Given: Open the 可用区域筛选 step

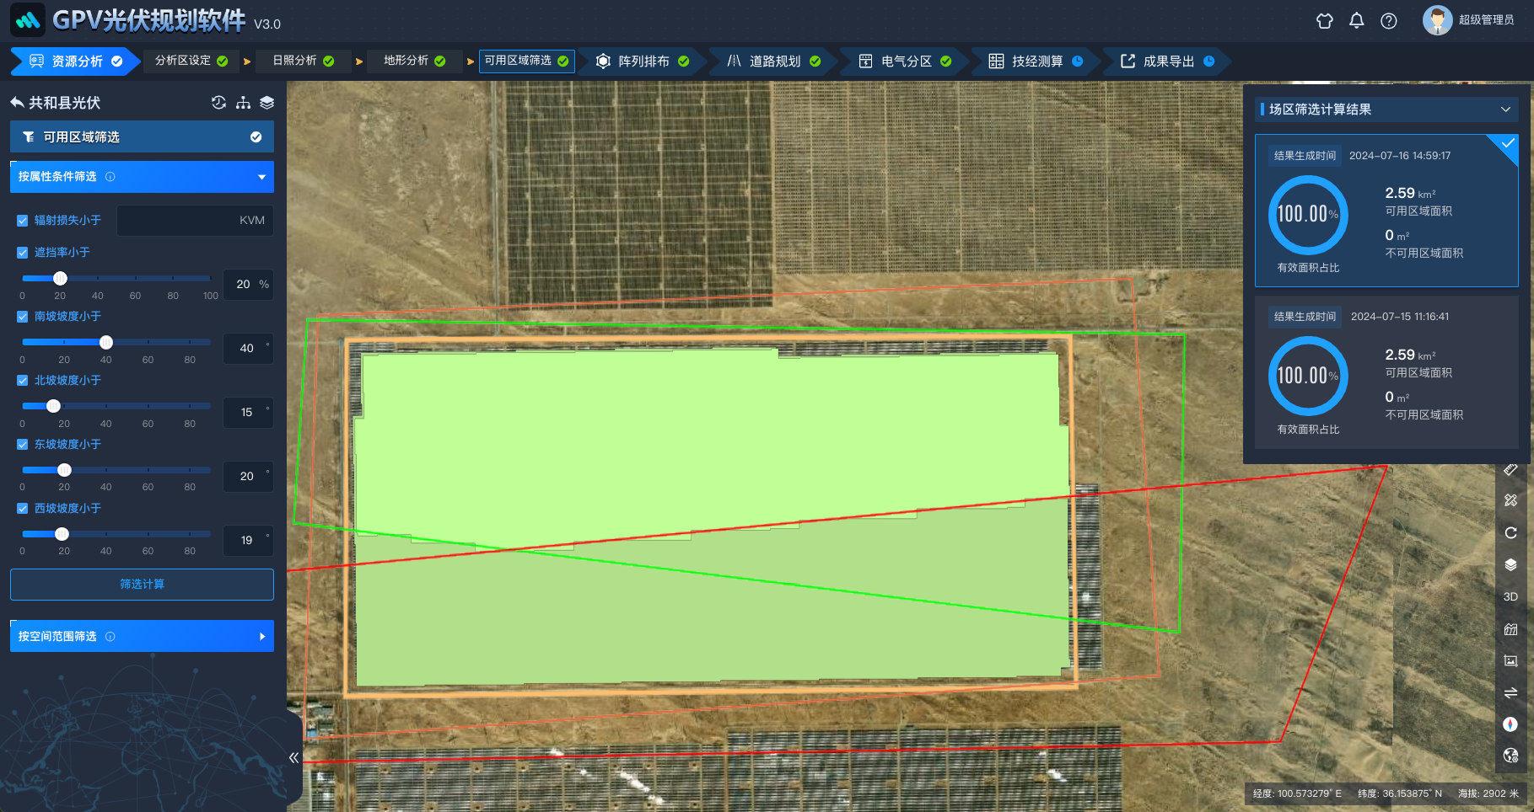Looking at the screenshot, I should click(526, 61).
